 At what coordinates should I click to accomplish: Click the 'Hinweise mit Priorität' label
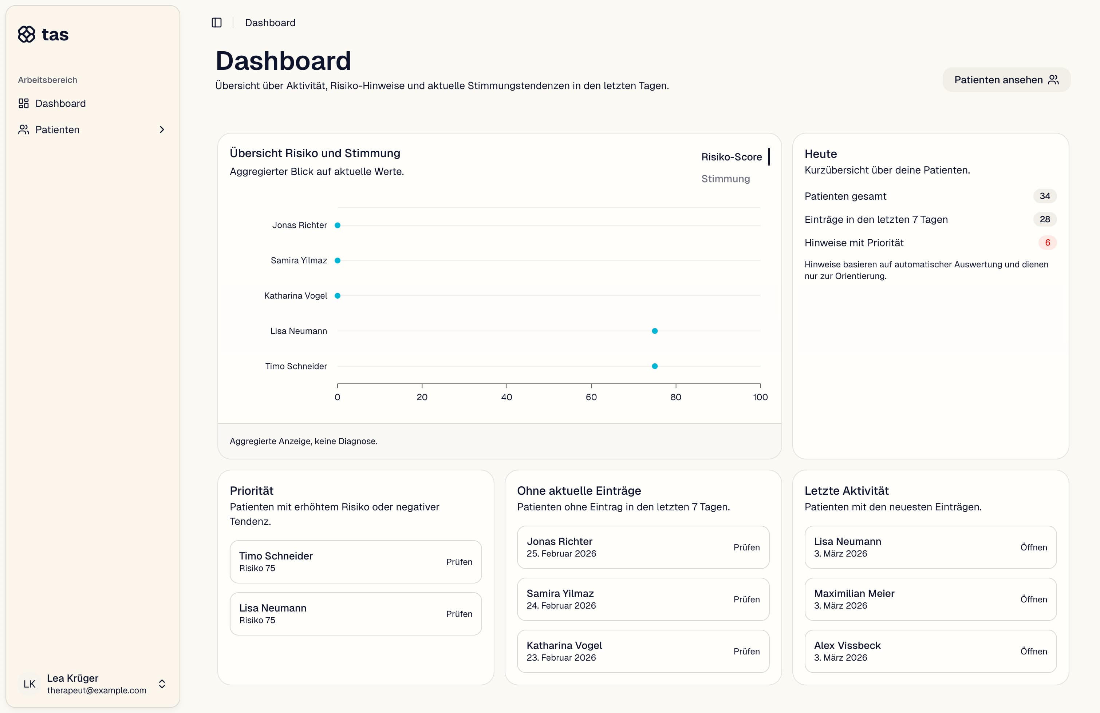[853, 243]
